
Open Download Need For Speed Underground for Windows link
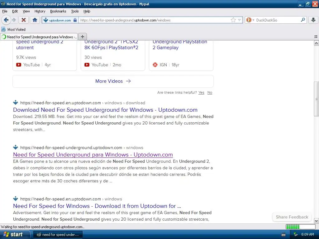(105, 110)
